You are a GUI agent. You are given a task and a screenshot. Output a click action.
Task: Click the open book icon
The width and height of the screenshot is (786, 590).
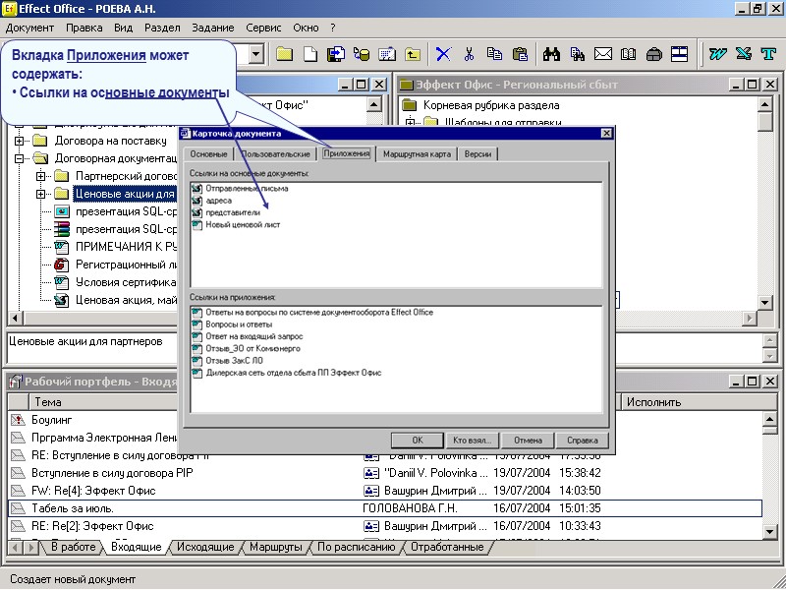click(629, 54)
